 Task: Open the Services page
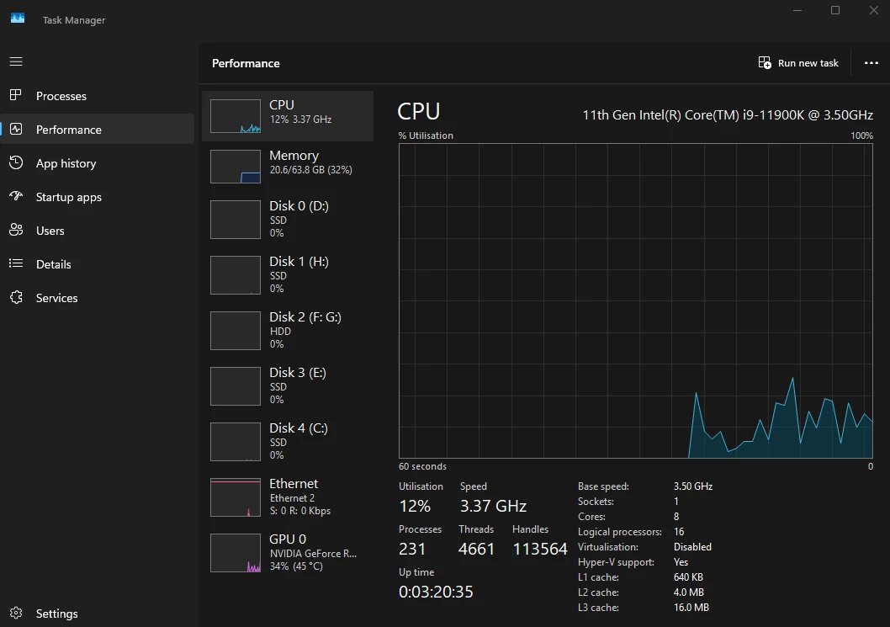coord(56,298)
